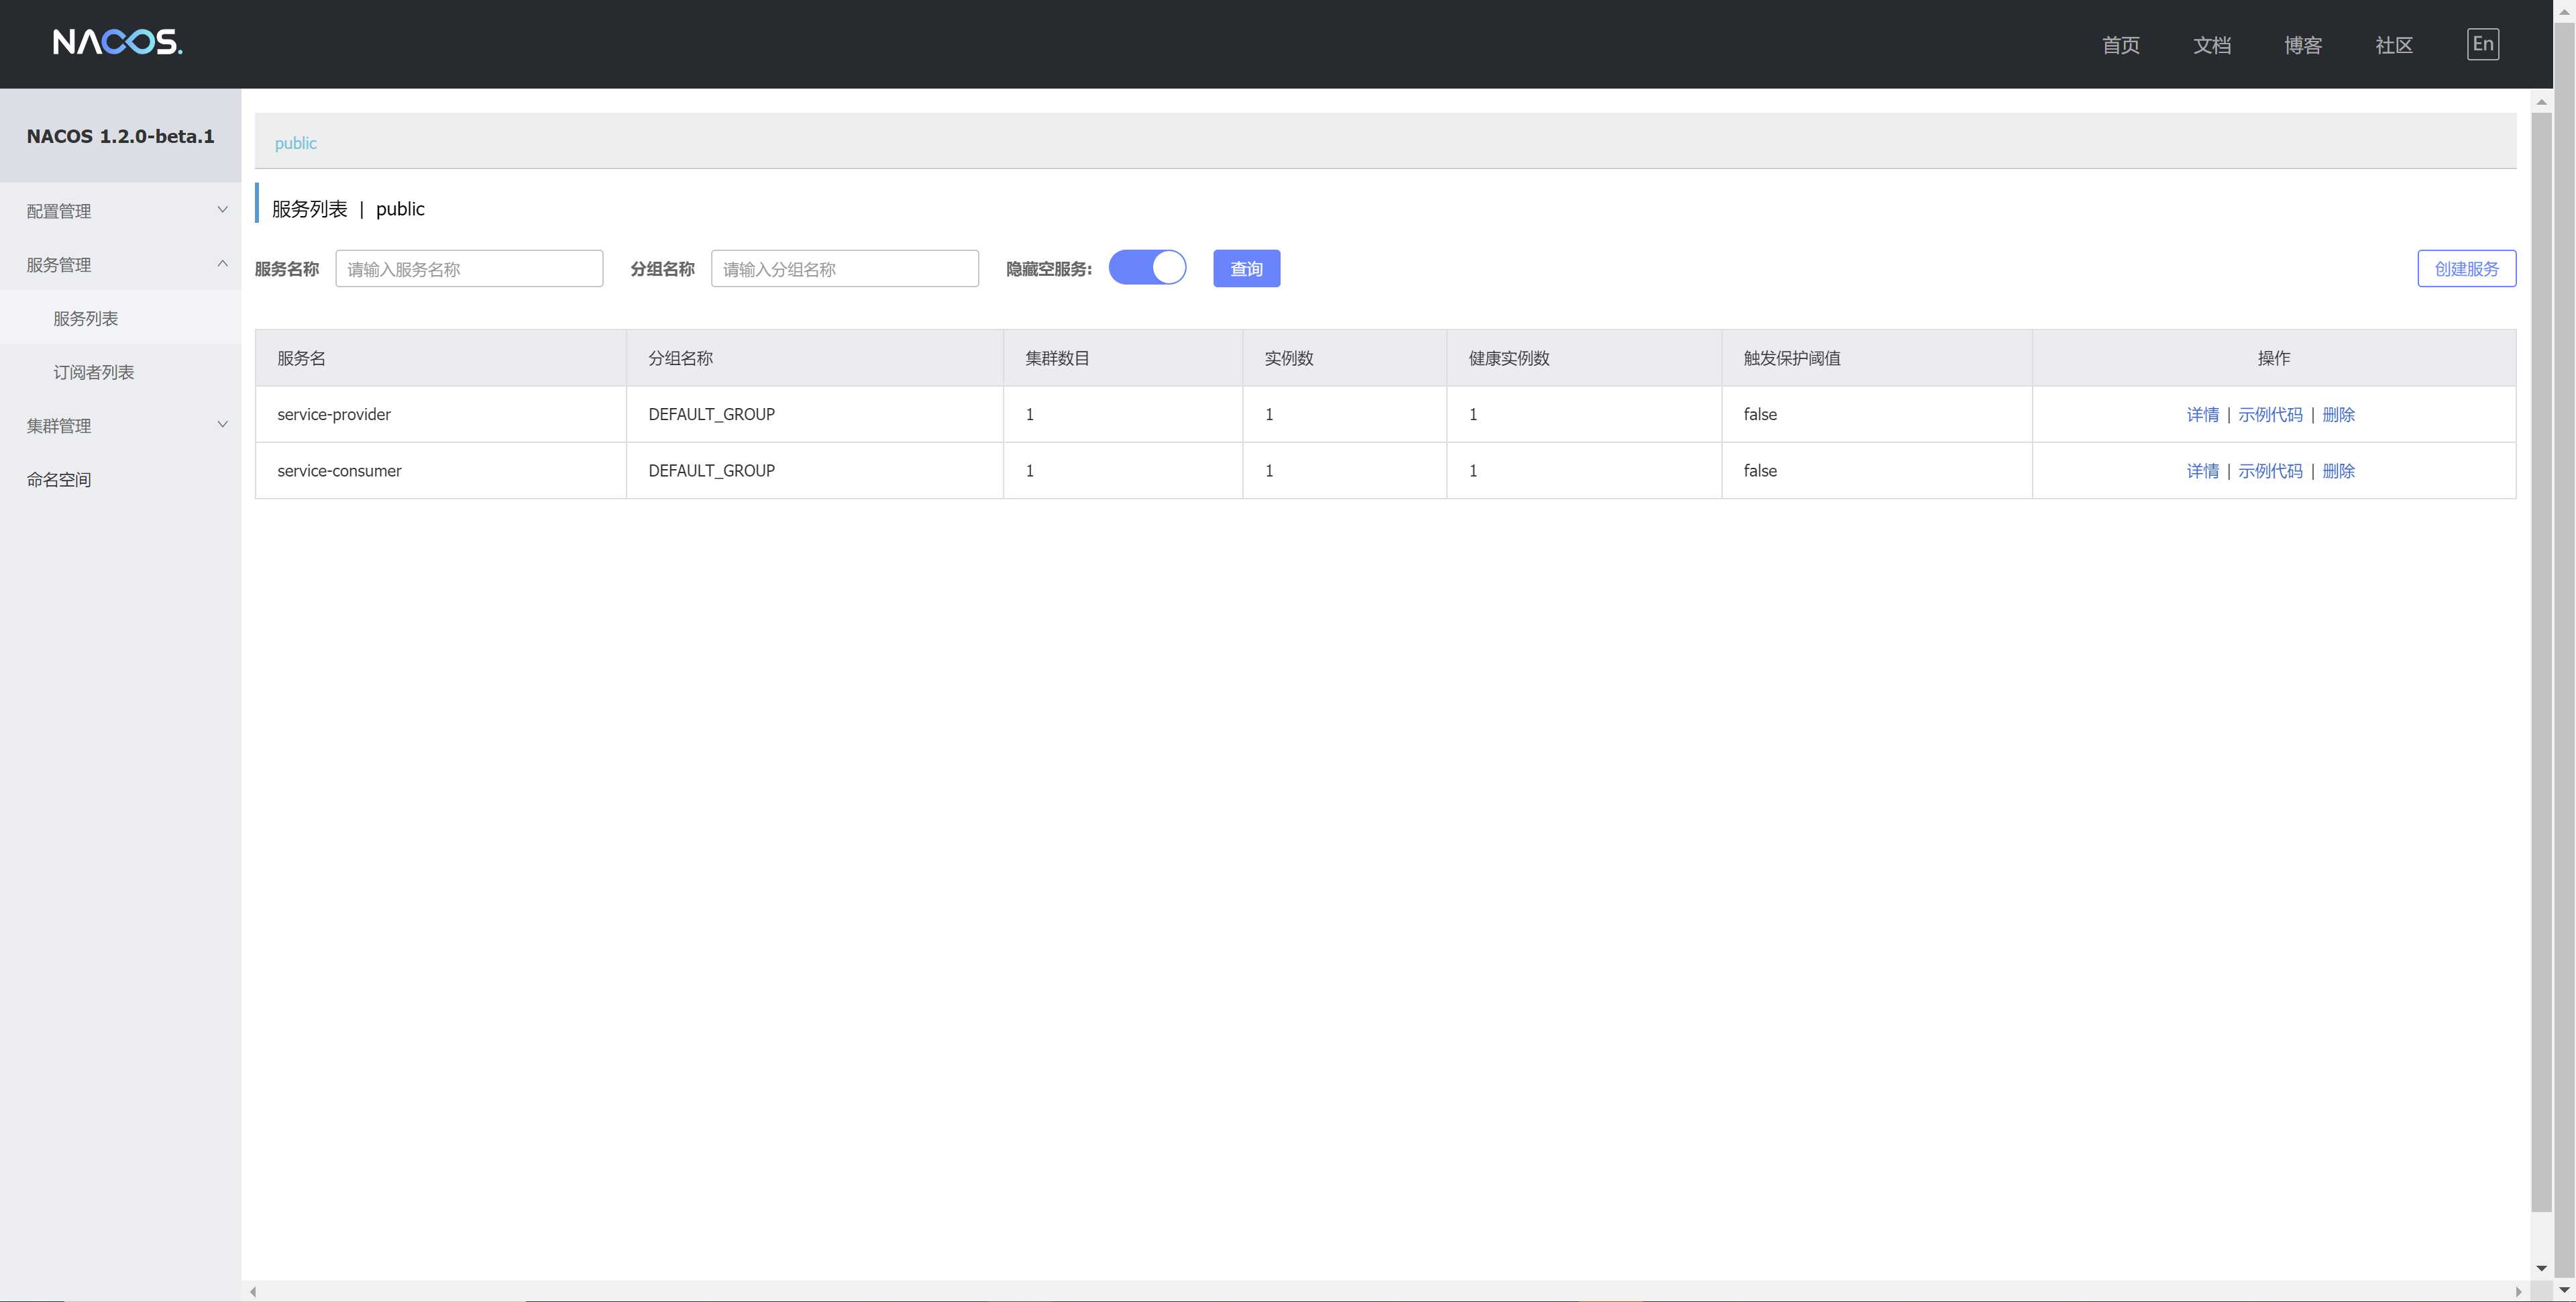
Task: Click the horizontal scrollbar right arrow
Action: click(2518, 1291)
